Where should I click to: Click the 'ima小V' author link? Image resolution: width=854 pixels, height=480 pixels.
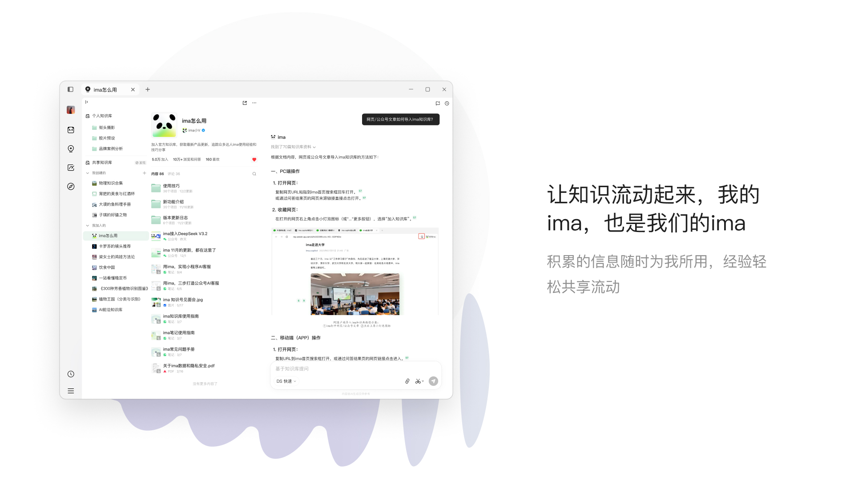pyautogui.click(x=194, y=131)
